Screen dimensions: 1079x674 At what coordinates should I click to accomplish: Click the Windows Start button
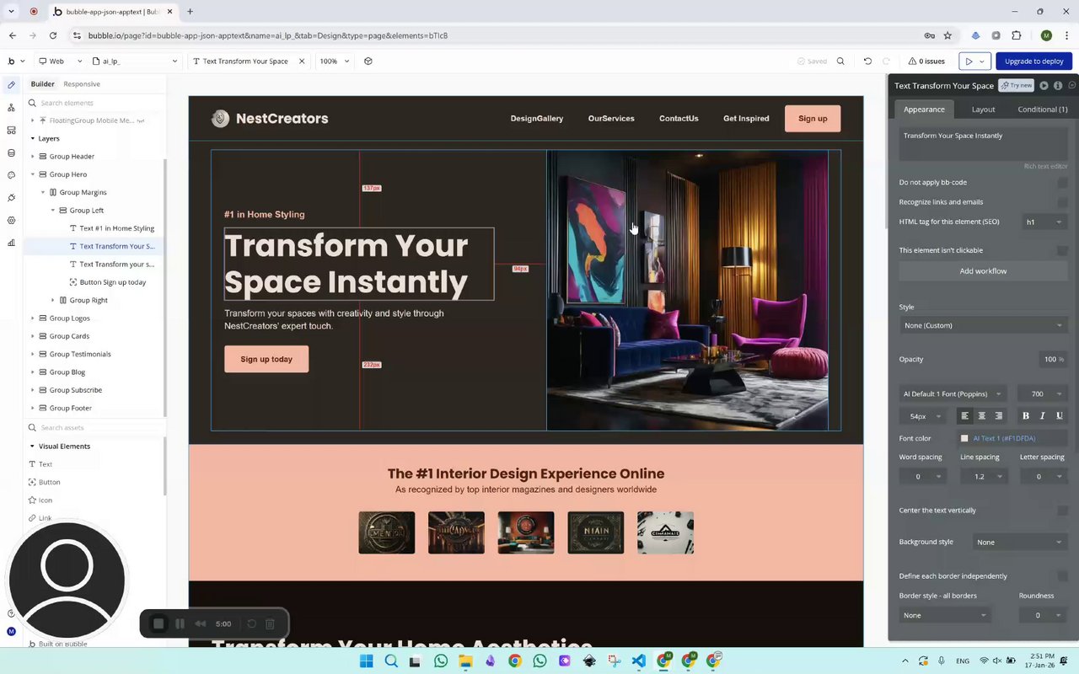coord(367,661)
